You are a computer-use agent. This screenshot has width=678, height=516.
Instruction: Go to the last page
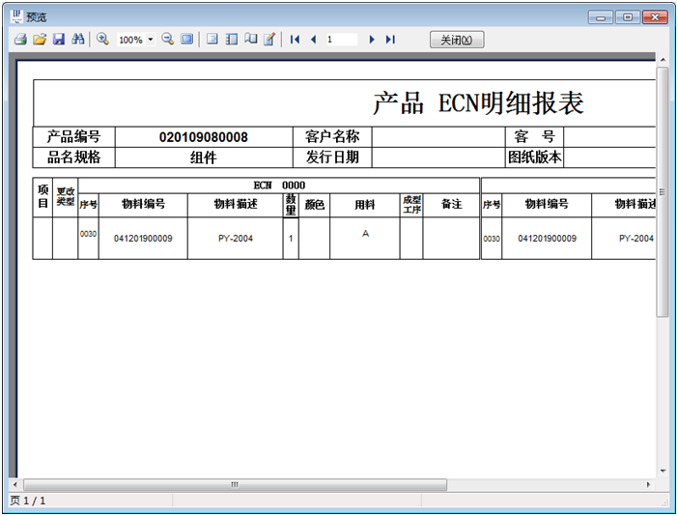[390, 40]
